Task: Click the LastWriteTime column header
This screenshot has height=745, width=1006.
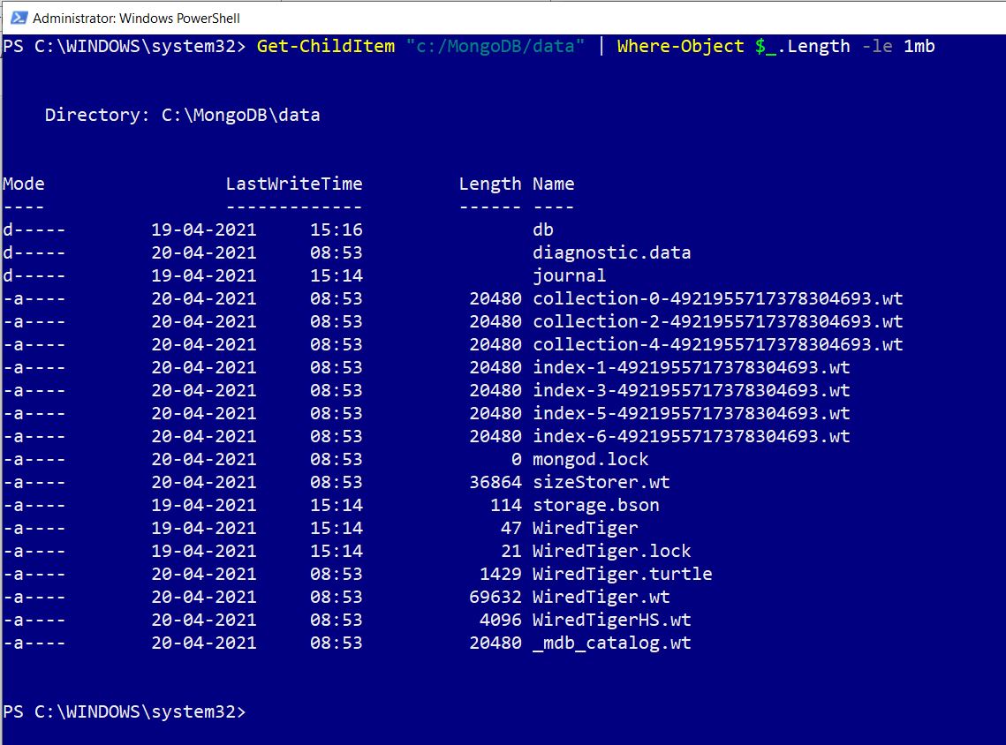Action: click(x=293, y=184)
